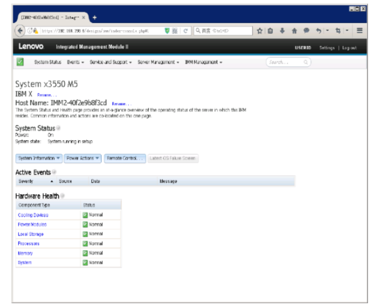The image size is (378, 305).
Task: Click the Power Modules normal status icon
Action: (85, 225)
